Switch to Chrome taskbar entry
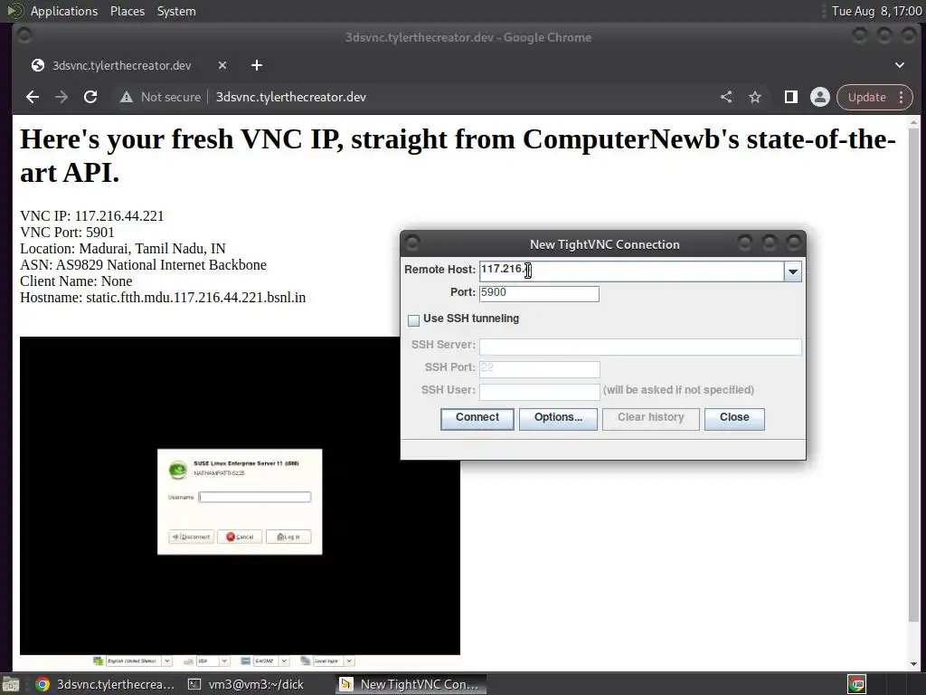 pyautogui.click(x=105, y=684)
